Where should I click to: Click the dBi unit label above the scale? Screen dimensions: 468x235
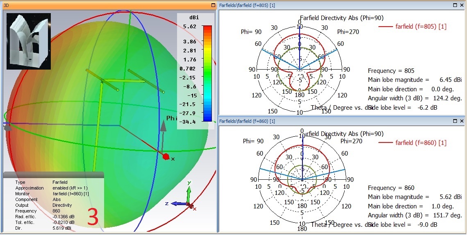click(x=194, y=18)
